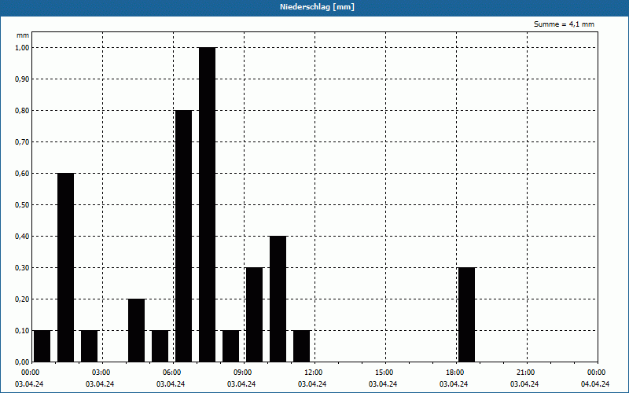Click the 0,30 mm bar after 09:00
The width and height of the screenshot is (629, 393).
254,315
